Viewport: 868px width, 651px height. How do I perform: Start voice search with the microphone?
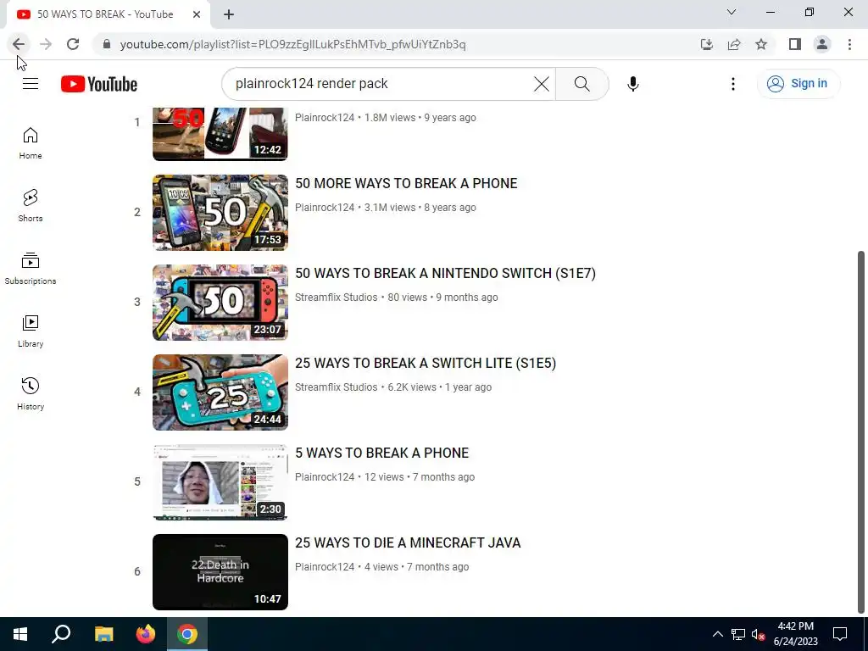(x=632, y=84)
